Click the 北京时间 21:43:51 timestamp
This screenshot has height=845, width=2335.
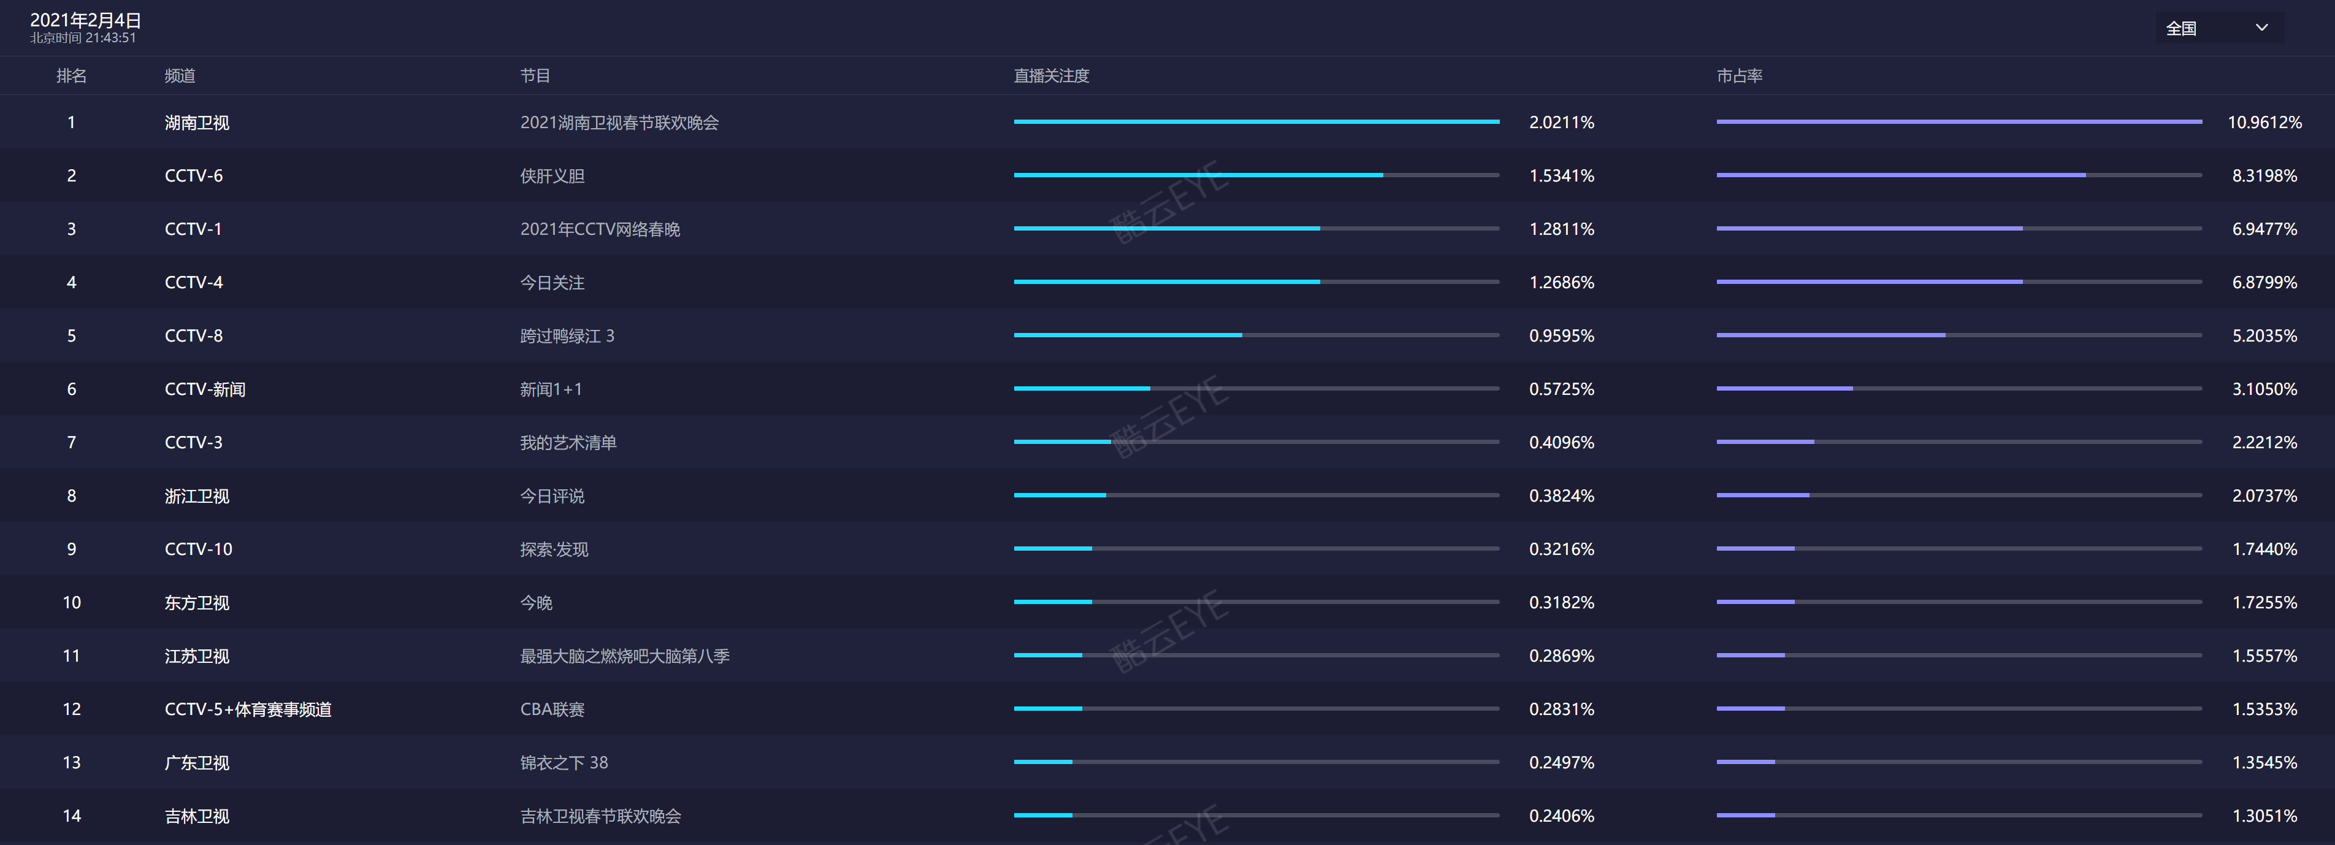click(83, 38)
